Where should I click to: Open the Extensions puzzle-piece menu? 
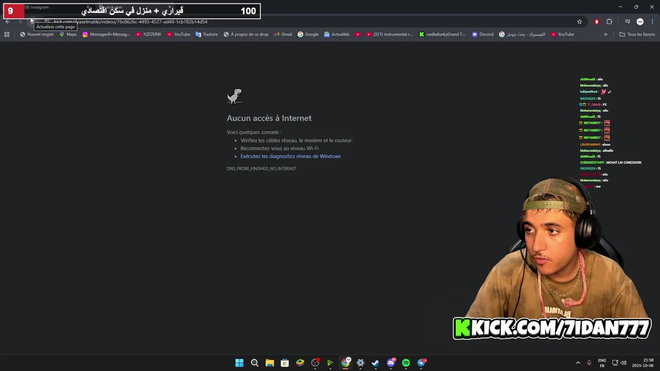point(609,22)
